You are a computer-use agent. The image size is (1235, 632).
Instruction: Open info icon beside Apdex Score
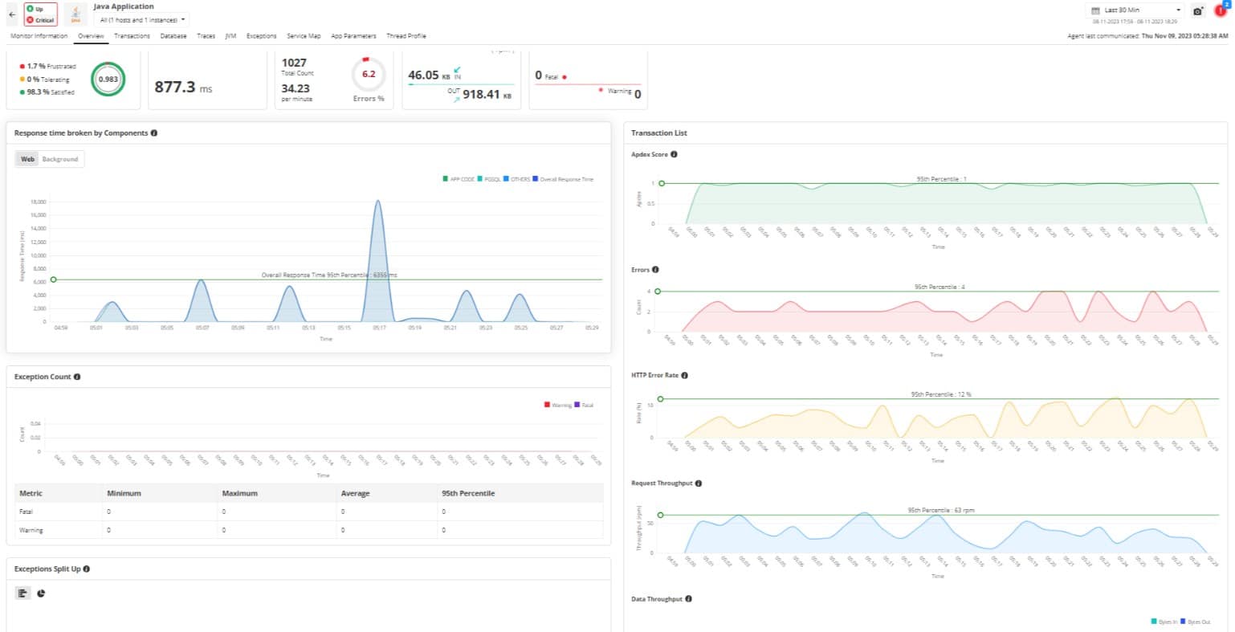[674, 154]
